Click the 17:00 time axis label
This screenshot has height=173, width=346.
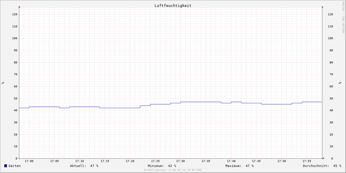tap(29, 161)
